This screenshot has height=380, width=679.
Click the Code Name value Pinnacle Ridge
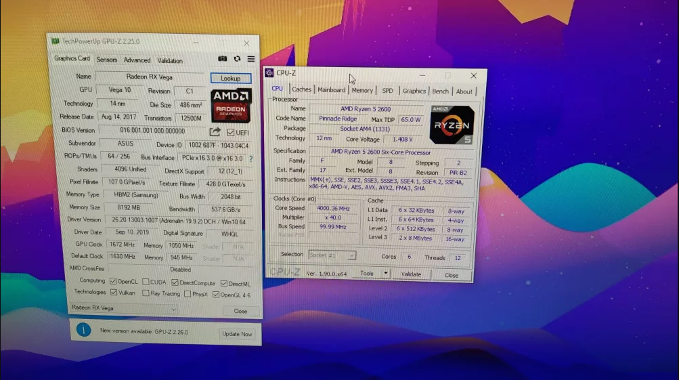338,119
